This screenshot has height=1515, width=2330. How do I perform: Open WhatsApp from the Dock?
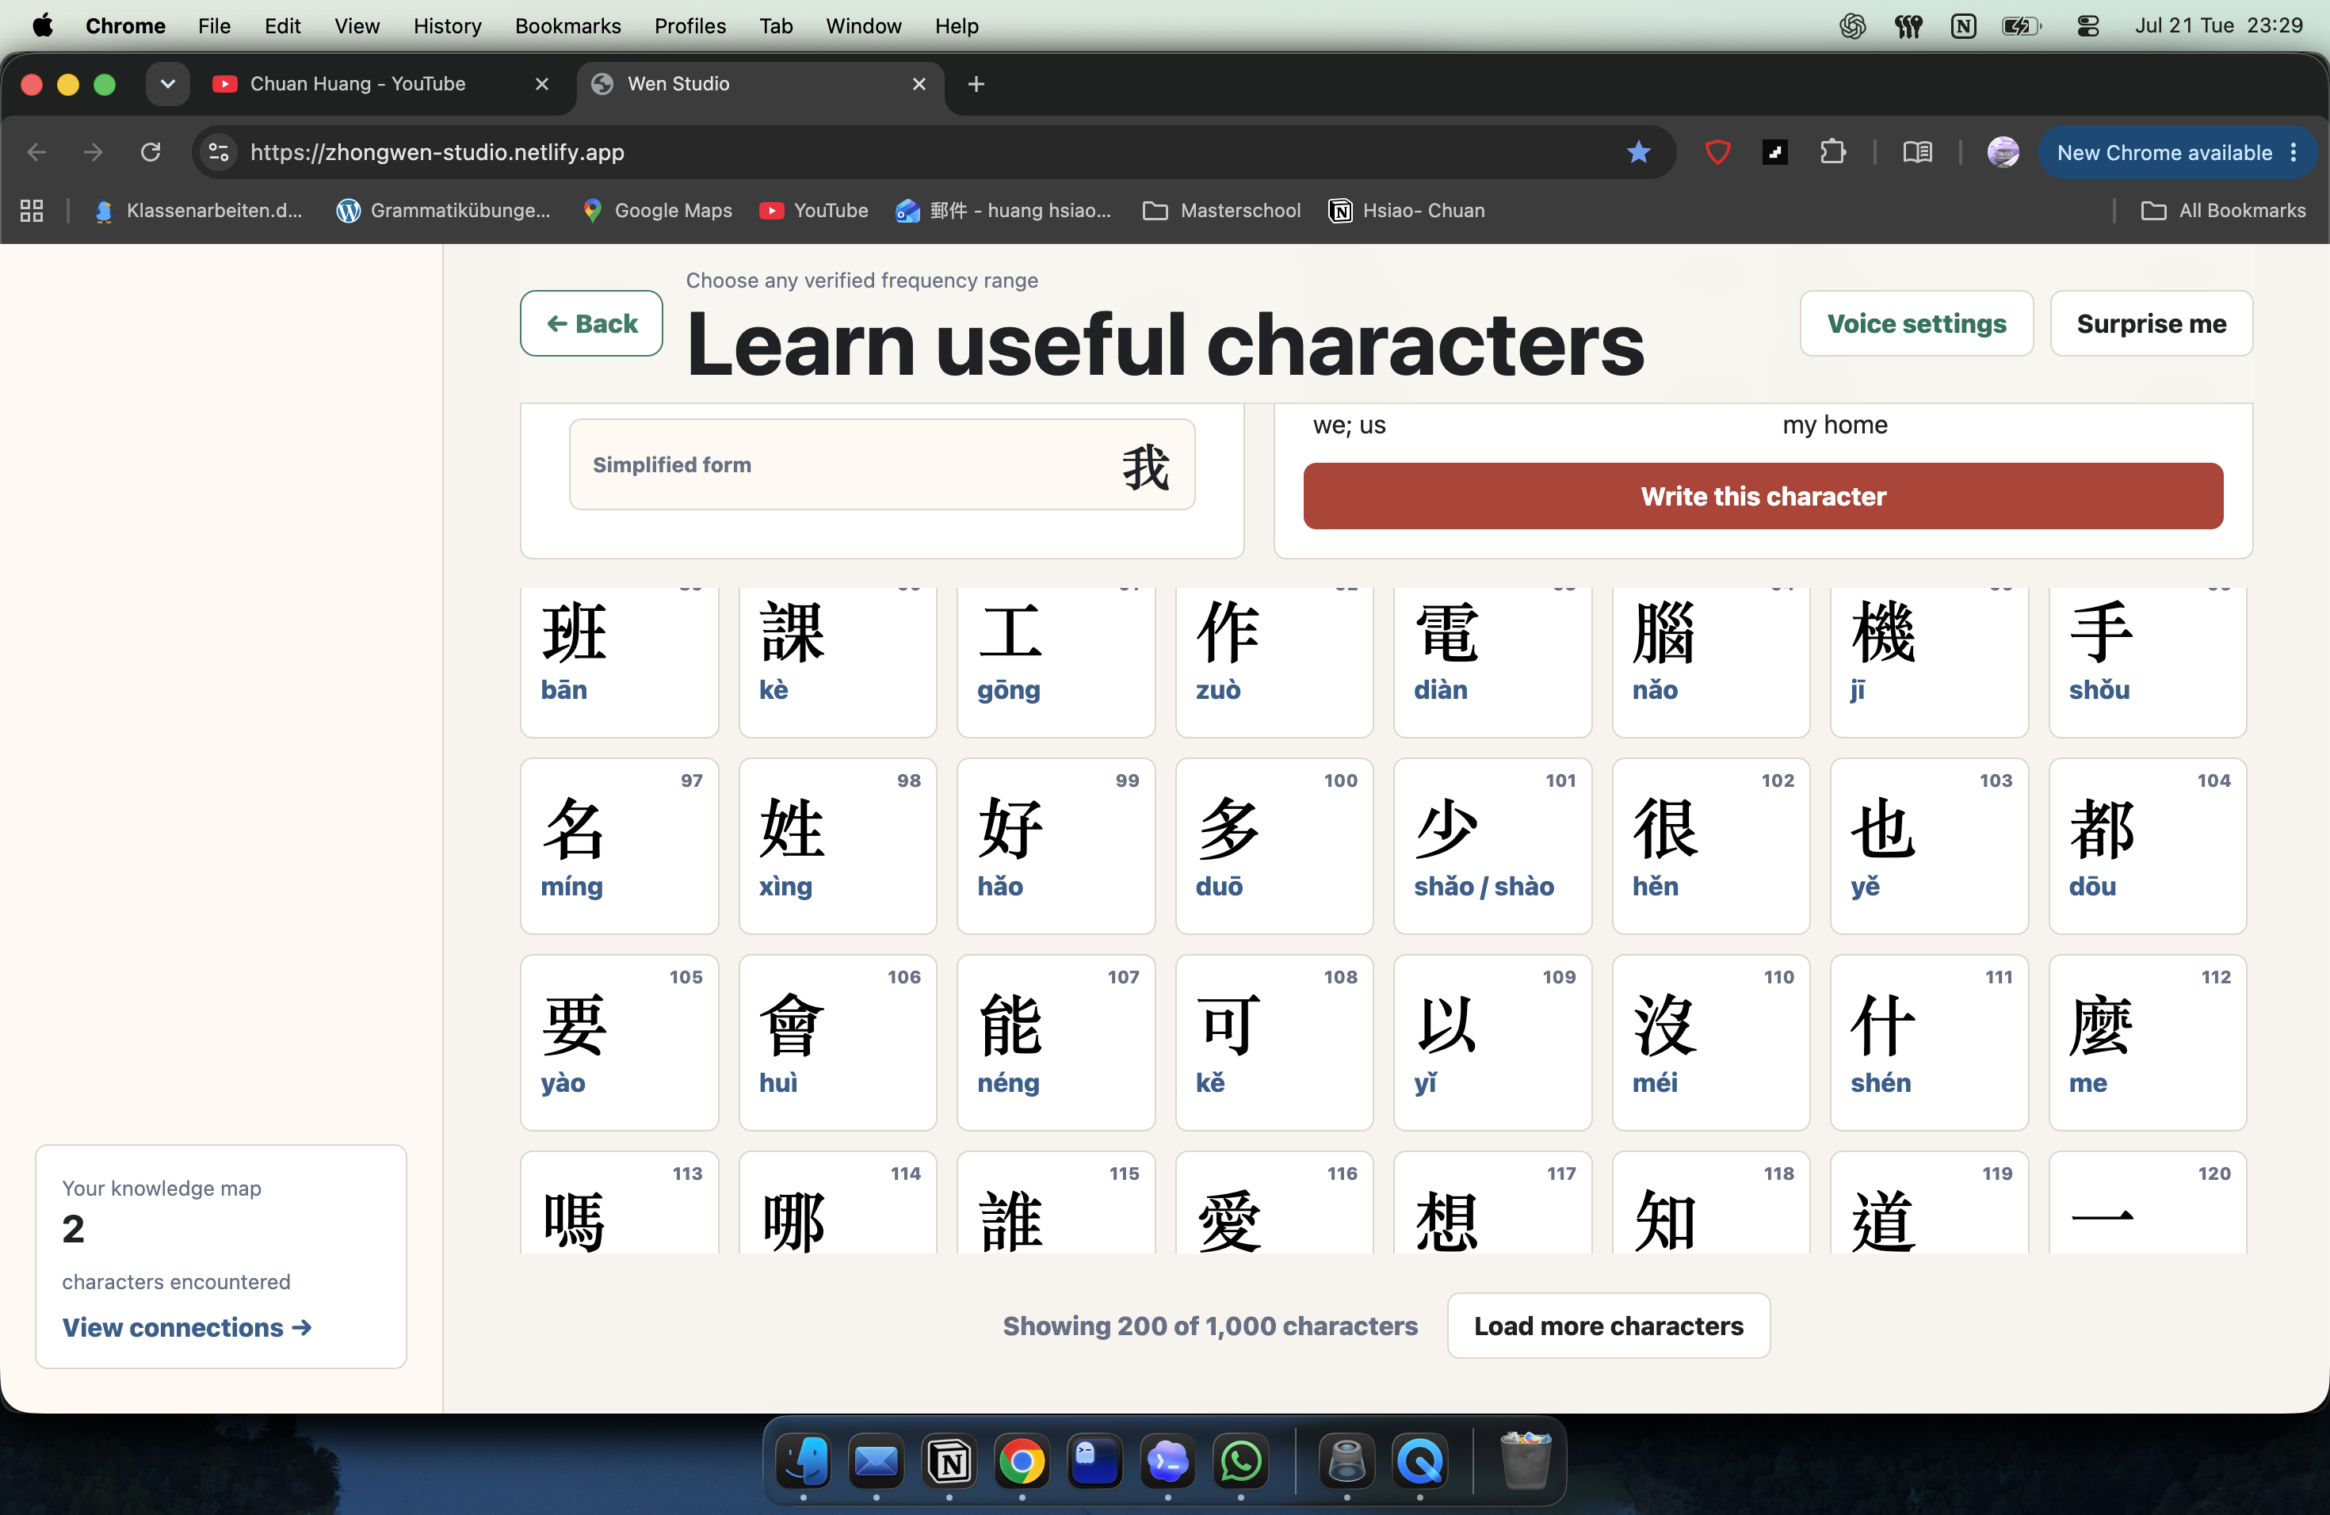point(1240,1461)
